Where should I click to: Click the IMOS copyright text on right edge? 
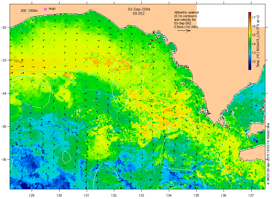(268, 154)
